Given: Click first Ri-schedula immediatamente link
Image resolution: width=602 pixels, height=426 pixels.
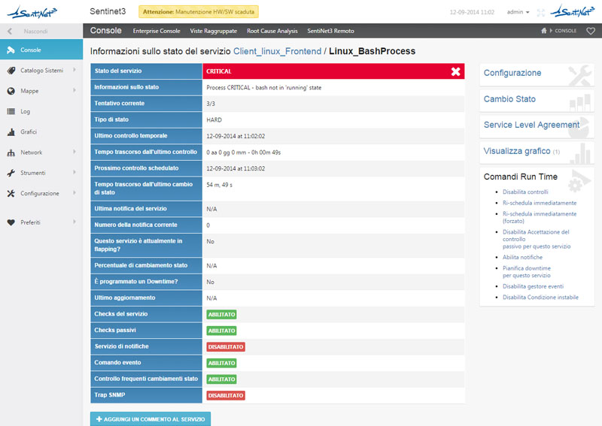Looking at the screenshot, I should 540,203.
